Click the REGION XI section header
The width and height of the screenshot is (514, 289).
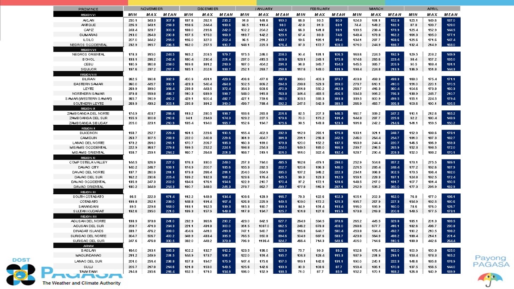pyautogui.click(x=88, y=157)
